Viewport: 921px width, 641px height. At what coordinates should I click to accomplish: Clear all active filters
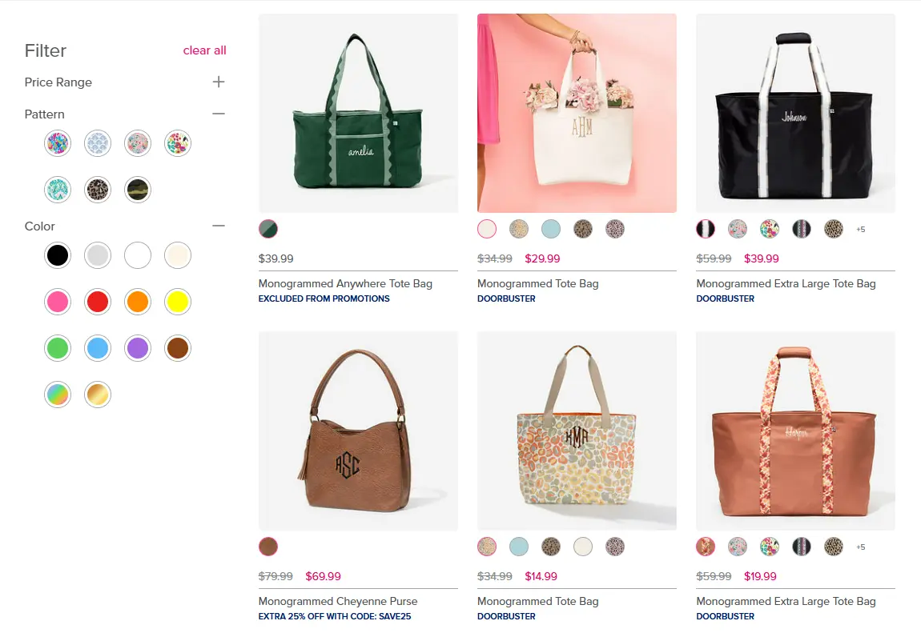pyautogui.click(x=204, y=50)
